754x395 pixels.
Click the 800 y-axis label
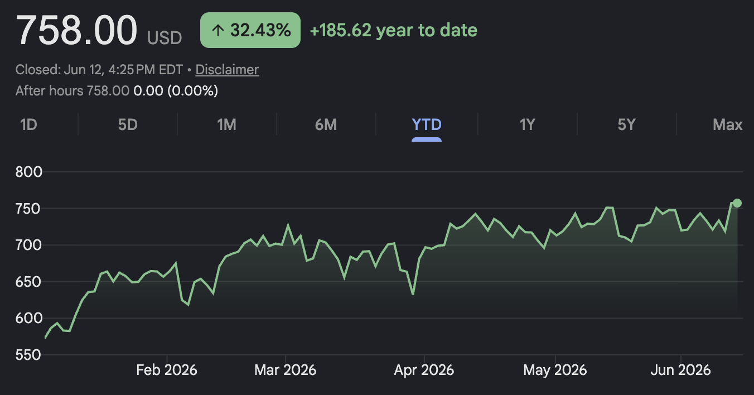(30, 172)
